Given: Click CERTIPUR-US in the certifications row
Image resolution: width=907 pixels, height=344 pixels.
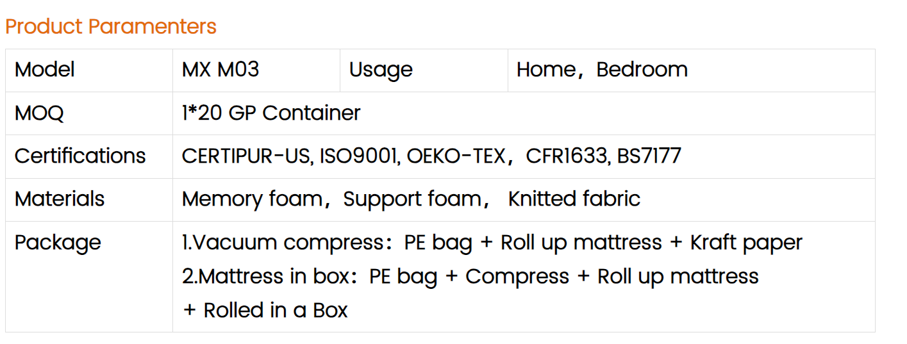Looking at the screenshot, I should pyautogui.click(x=246, y=156).
